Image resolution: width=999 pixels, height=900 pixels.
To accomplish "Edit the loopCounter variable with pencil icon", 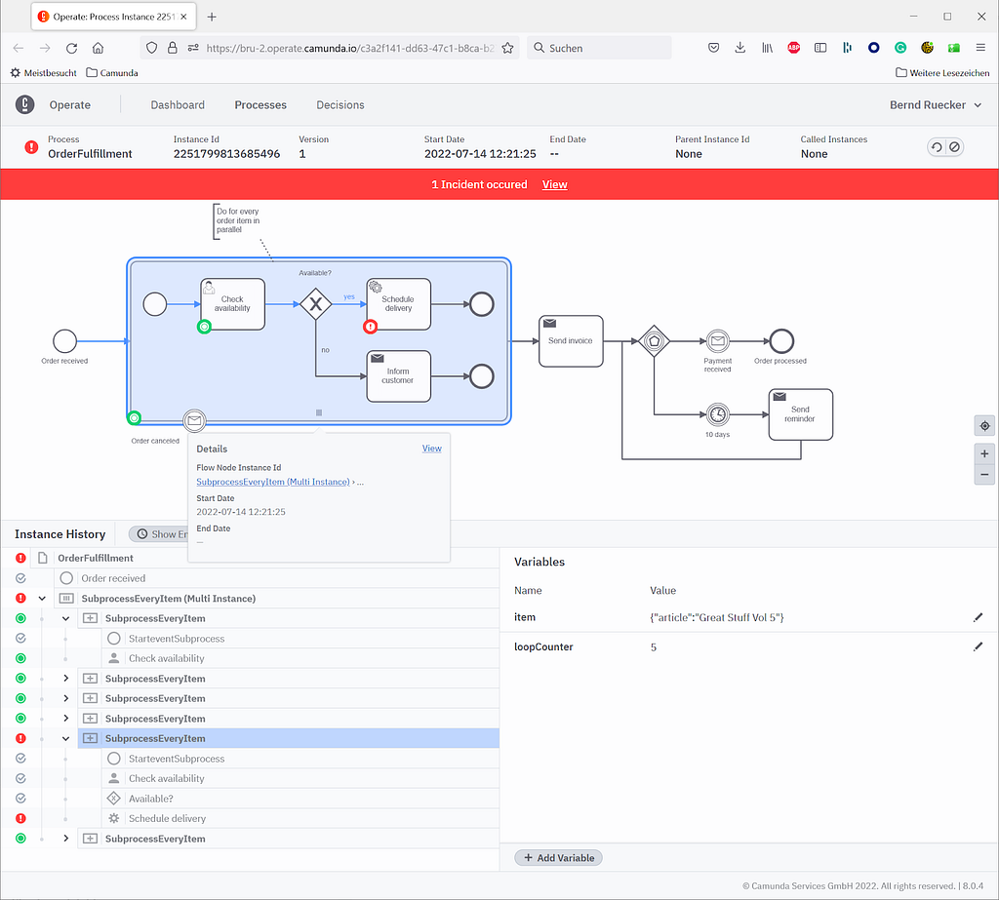I will click(x=978, y=647).
